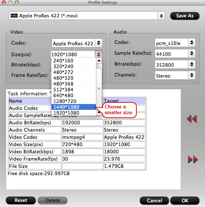Open the Audio Codec pcm_s16le dropdown
Screen dimensions: 205x207
(192, 42)
